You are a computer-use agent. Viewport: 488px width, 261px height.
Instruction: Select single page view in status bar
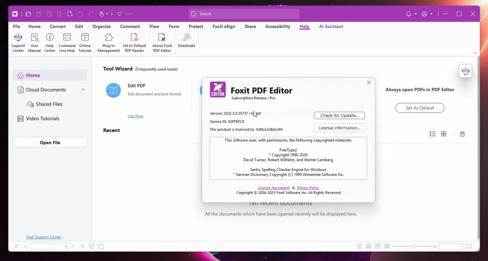pyautogui.click(x=359, y=246)
